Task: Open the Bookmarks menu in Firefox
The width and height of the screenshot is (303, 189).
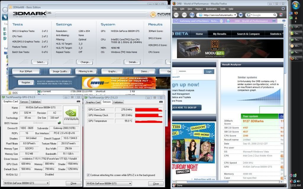Action: [211, 9]
